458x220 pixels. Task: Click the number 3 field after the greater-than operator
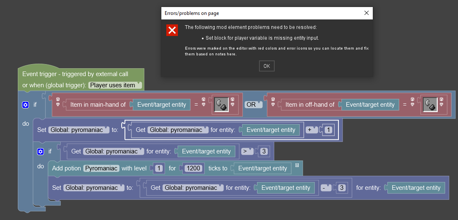264,151
